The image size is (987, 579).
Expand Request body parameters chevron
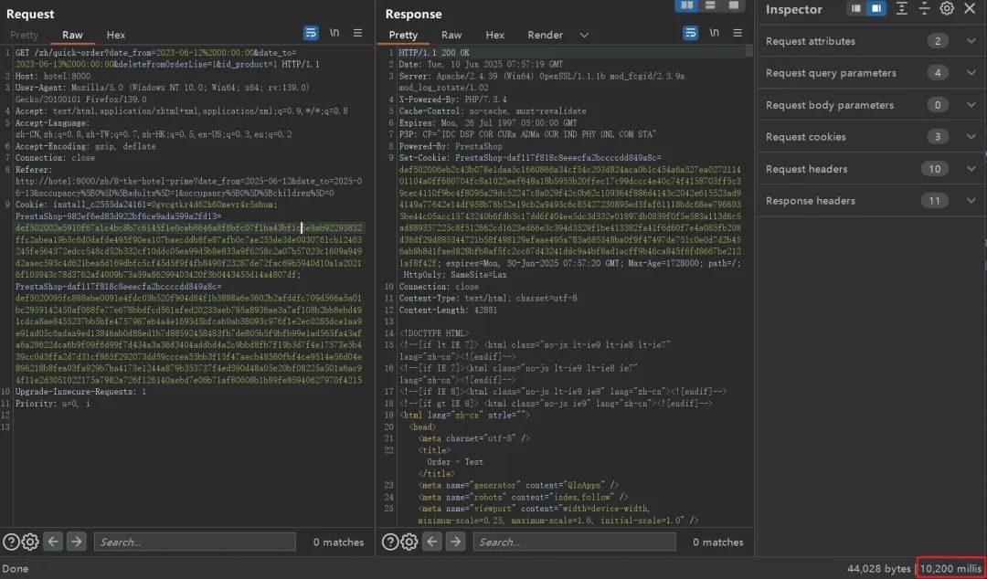point(971,105)
